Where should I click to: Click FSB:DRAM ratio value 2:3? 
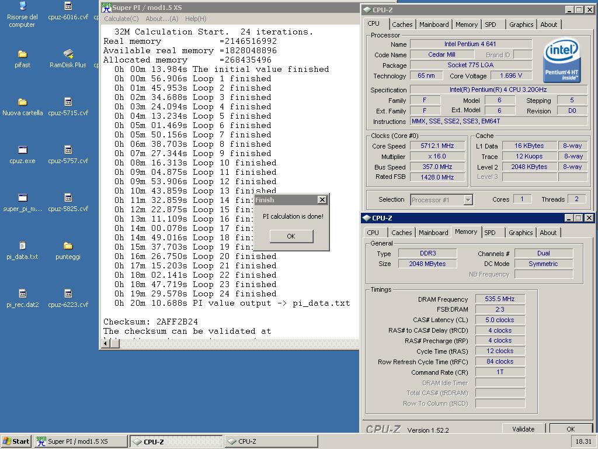tap(500, 309)
